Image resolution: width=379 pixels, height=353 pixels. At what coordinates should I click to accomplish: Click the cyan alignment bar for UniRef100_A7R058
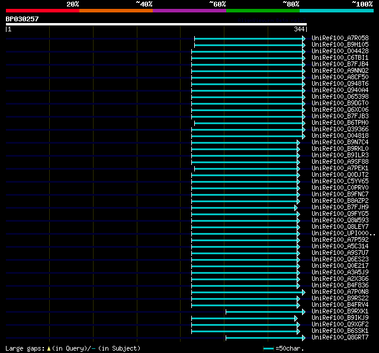pos(250,38)
